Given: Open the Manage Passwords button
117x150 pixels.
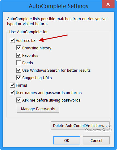Looking at the screenshot, I should [x=38, y=109].
